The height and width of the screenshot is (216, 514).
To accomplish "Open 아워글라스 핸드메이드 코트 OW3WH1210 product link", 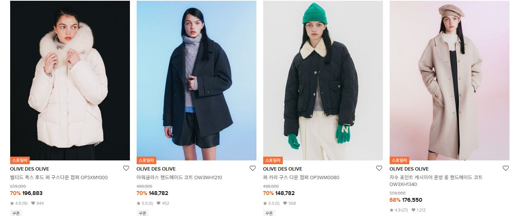I will click(x=179, y=177).
